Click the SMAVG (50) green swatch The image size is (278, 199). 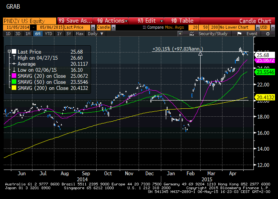14,82
